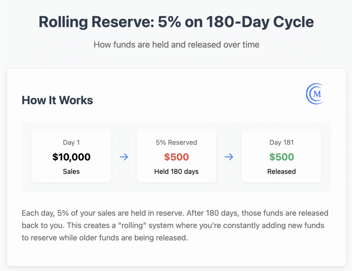The image size is (352, 271).
Task: Click the "5% Reserved" label
Action: point(176,143)
